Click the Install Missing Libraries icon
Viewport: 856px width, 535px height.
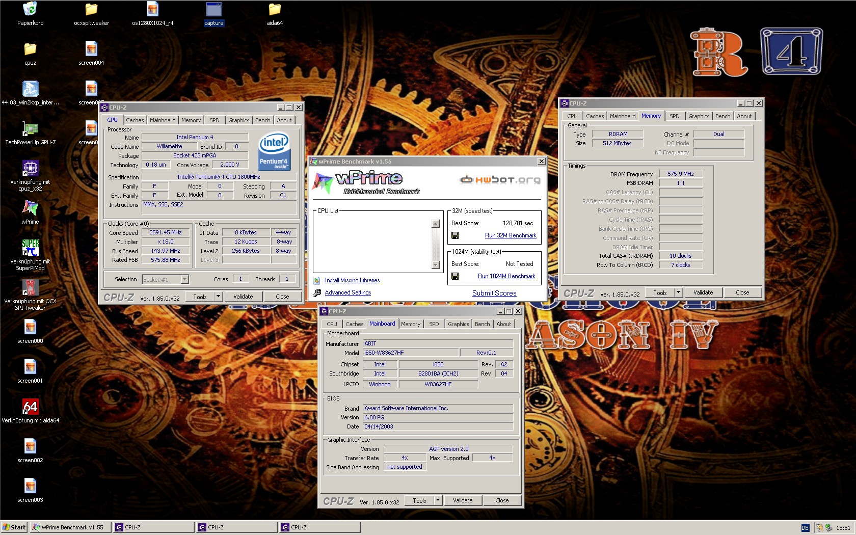coord(316,280)
